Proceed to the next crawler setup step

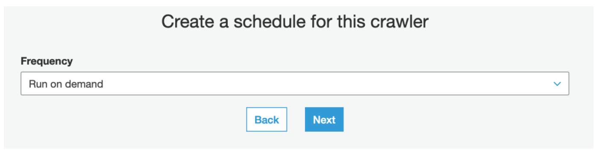pyautogui.click(x=324, y=120)
